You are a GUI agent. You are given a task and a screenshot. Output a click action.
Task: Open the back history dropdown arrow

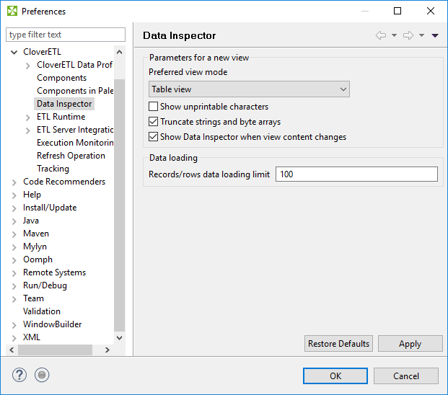tap(394, 35)
